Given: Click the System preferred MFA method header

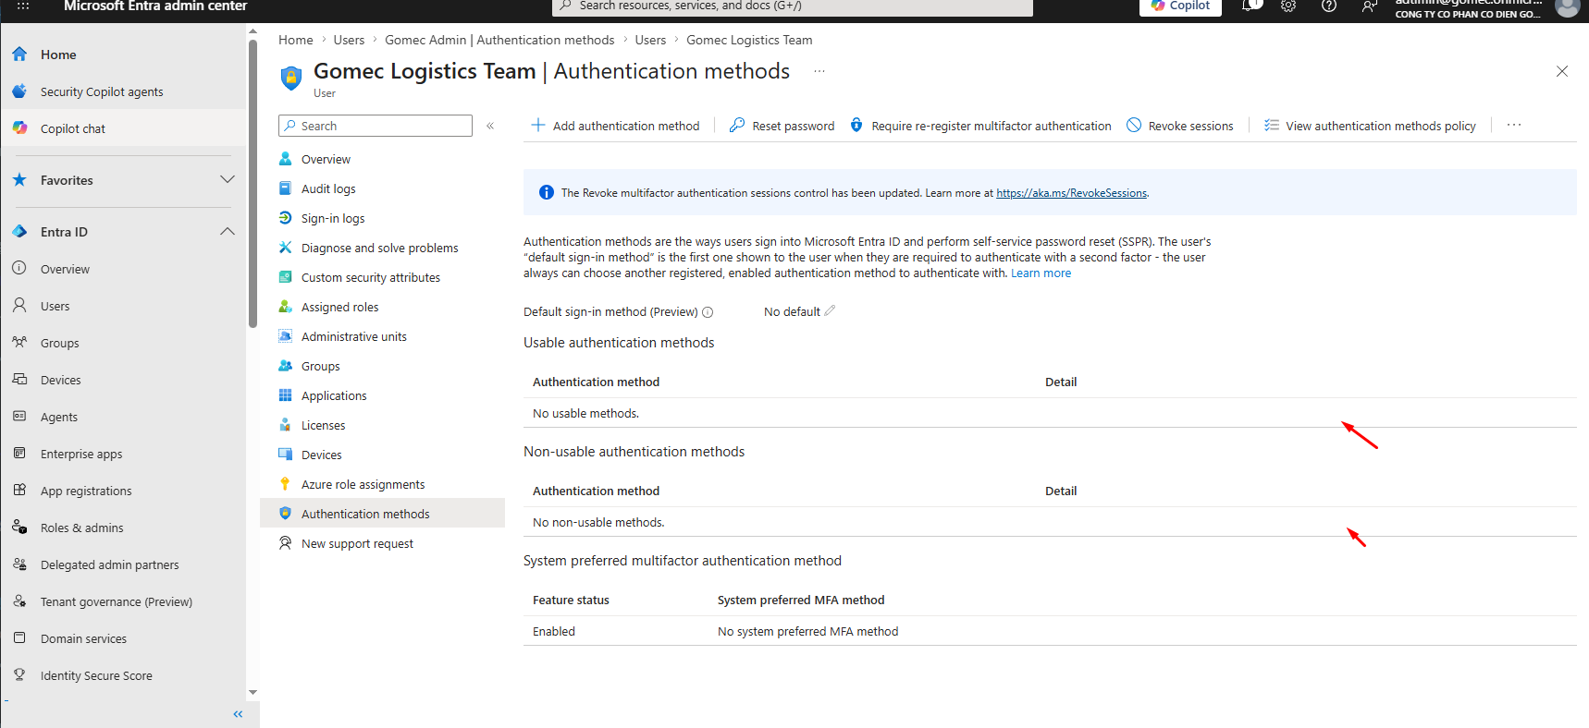Looking at the screenshot, I should tap(801, 600).
